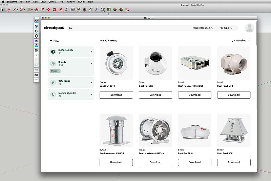Image resolution: width=271 pixels, height=181 pixels.
Task: Open the Plugins menu
Action: point(82,2)
